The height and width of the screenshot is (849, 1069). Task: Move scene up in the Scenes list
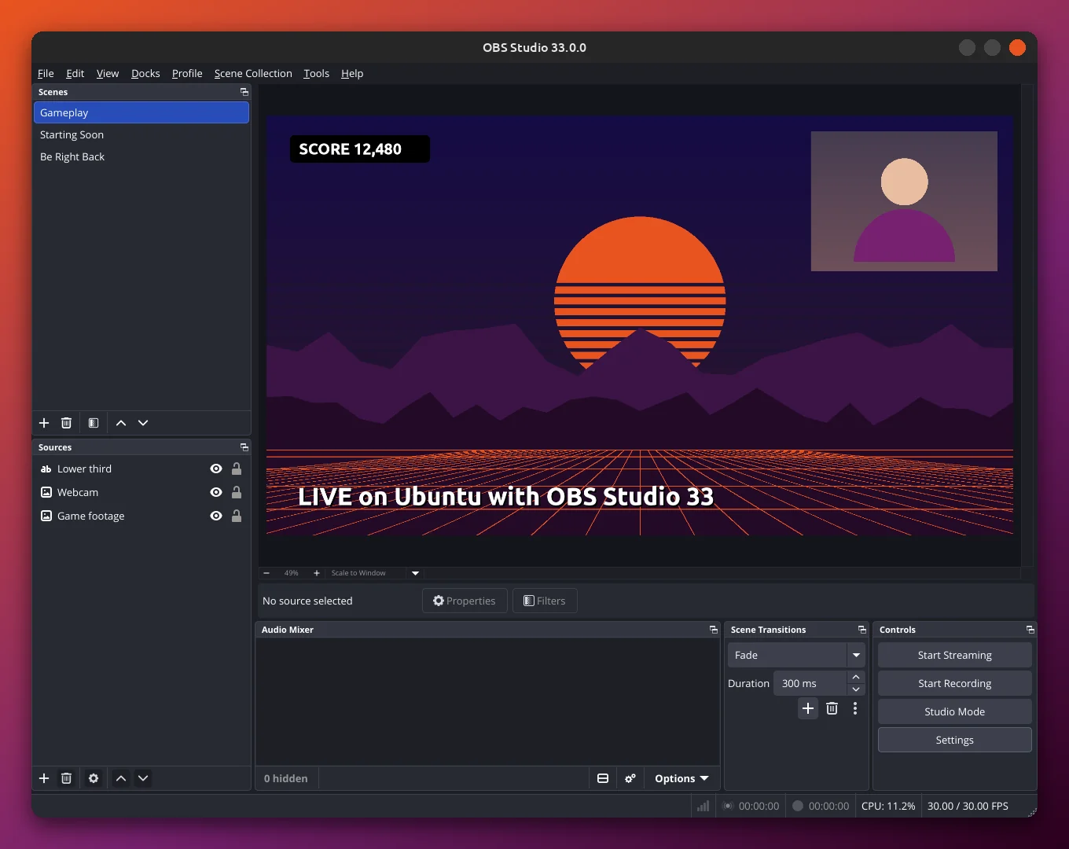(x=121, y=423)
